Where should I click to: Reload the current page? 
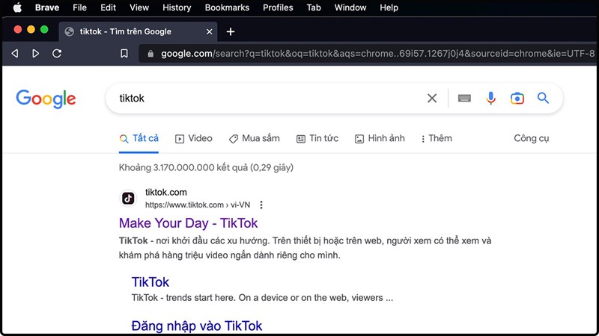[57, 53]
